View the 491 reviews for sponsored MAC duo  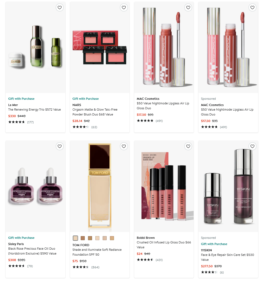click(x=223, y=127)
